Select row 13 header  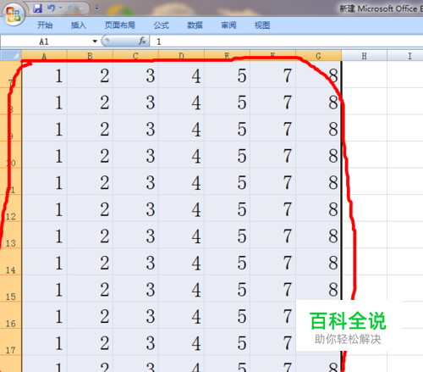click(11, 235)
